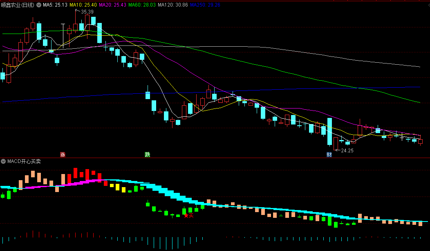Click the green 跌 marker icon
Viewport: 430px width, 251px height.
(148, 155)
